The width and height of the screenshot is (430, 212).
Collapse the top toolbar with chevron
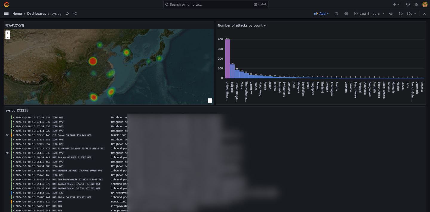tap(424, 14)
